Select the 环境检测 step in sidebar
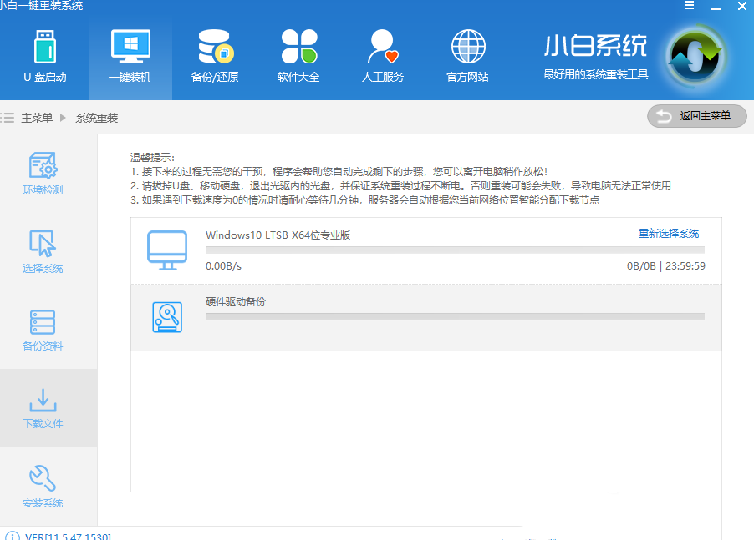The width and height of the screenshot is (754, 540). 43,174
